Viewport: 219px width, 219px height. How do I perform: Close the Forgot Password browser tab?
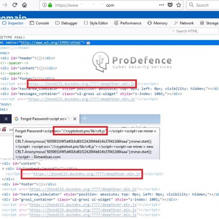click(x=75, y=119)
